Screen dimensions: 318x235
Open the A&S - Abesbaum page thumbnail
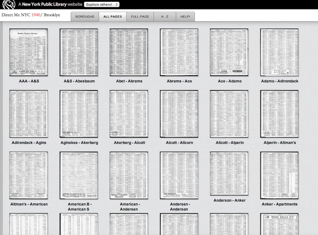(79, 52)
